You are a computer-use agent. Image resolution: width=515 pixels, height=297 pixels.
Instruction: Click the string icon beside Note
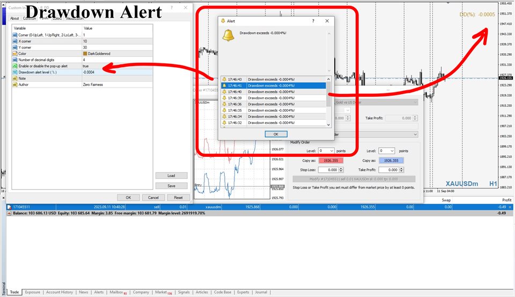15,78
